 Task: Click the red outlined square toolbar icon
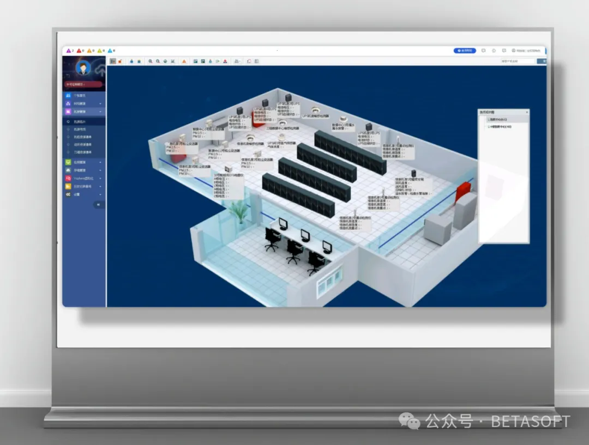point(249,61)
